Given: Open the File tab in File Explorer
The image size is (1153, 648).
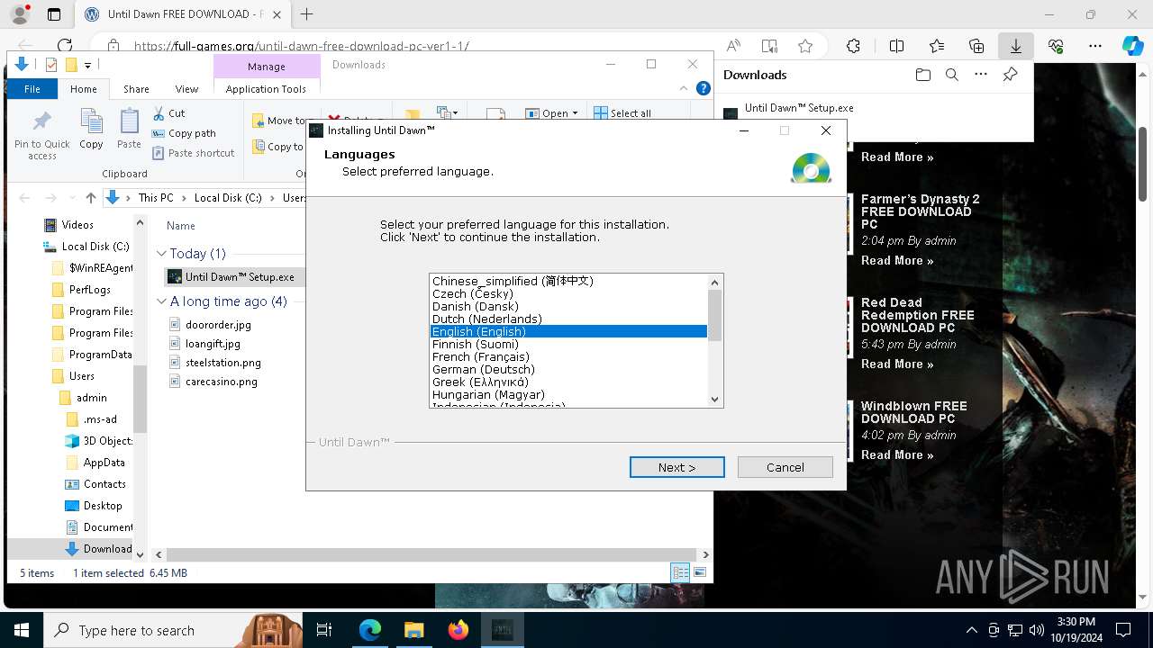Looking at the screenshot, I should 32,89.
